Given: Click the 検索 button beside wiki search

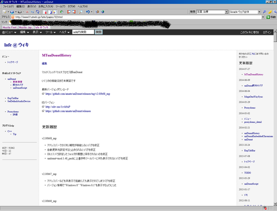Looking at the screenshot, I should pos(99,32).
